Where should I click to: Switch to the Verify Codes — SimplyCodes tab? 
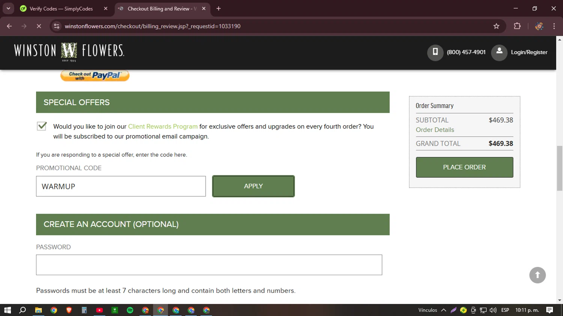[x=61, y=9]
